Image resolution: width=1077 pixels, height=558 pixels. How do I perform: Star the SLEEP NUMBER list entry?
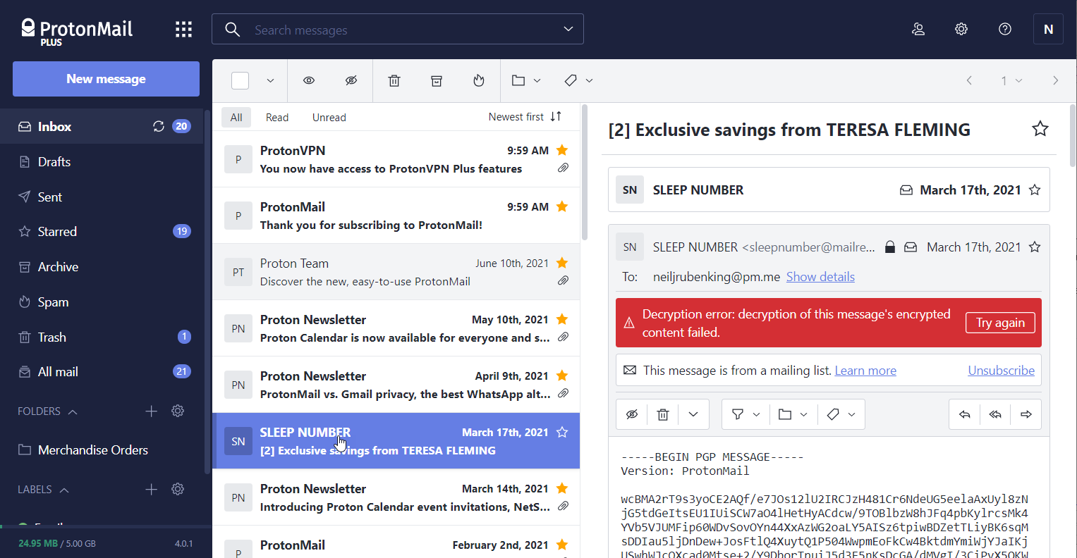562,432
